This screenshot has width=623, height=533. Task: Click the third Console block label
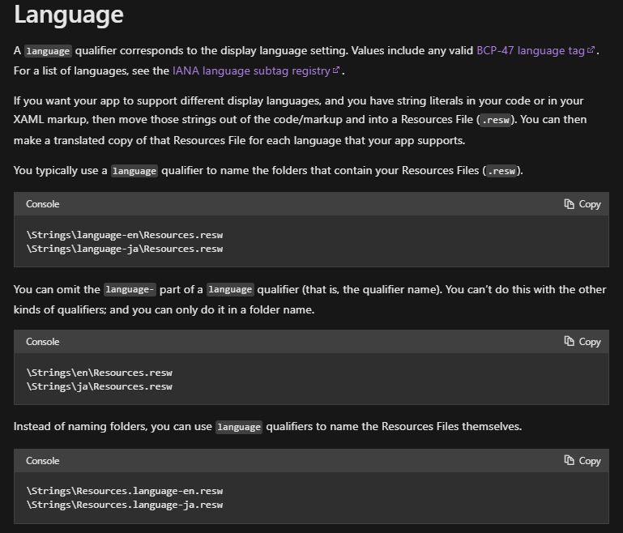click(42, 461)
